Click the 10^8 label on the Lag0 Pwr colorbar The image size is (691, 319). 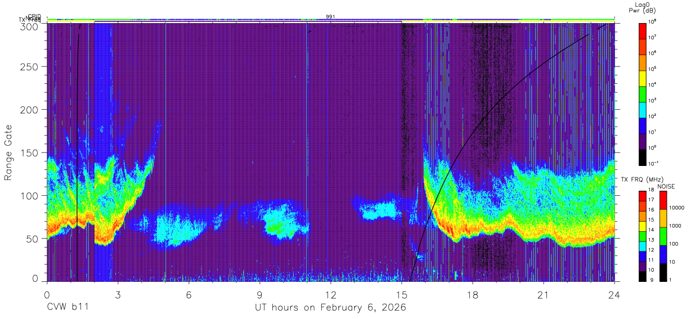point(654,22)
